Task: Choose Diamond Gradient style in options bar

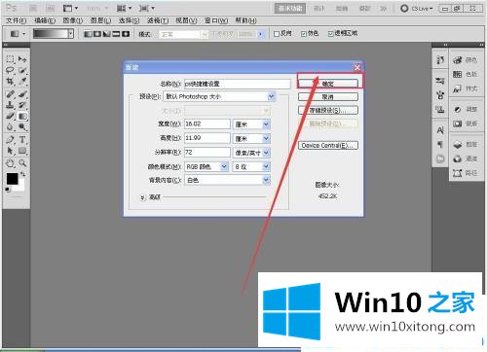Action: [126, 34]
